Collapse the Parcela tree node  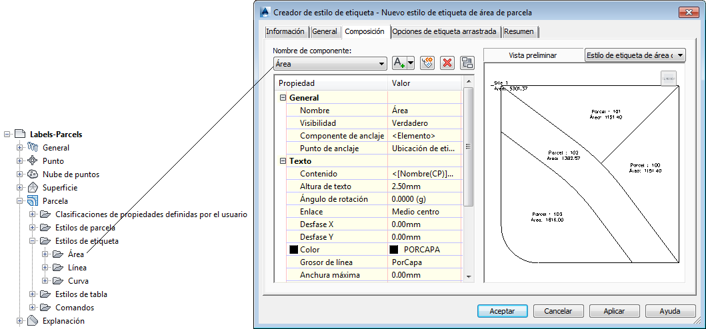[19, 201]
